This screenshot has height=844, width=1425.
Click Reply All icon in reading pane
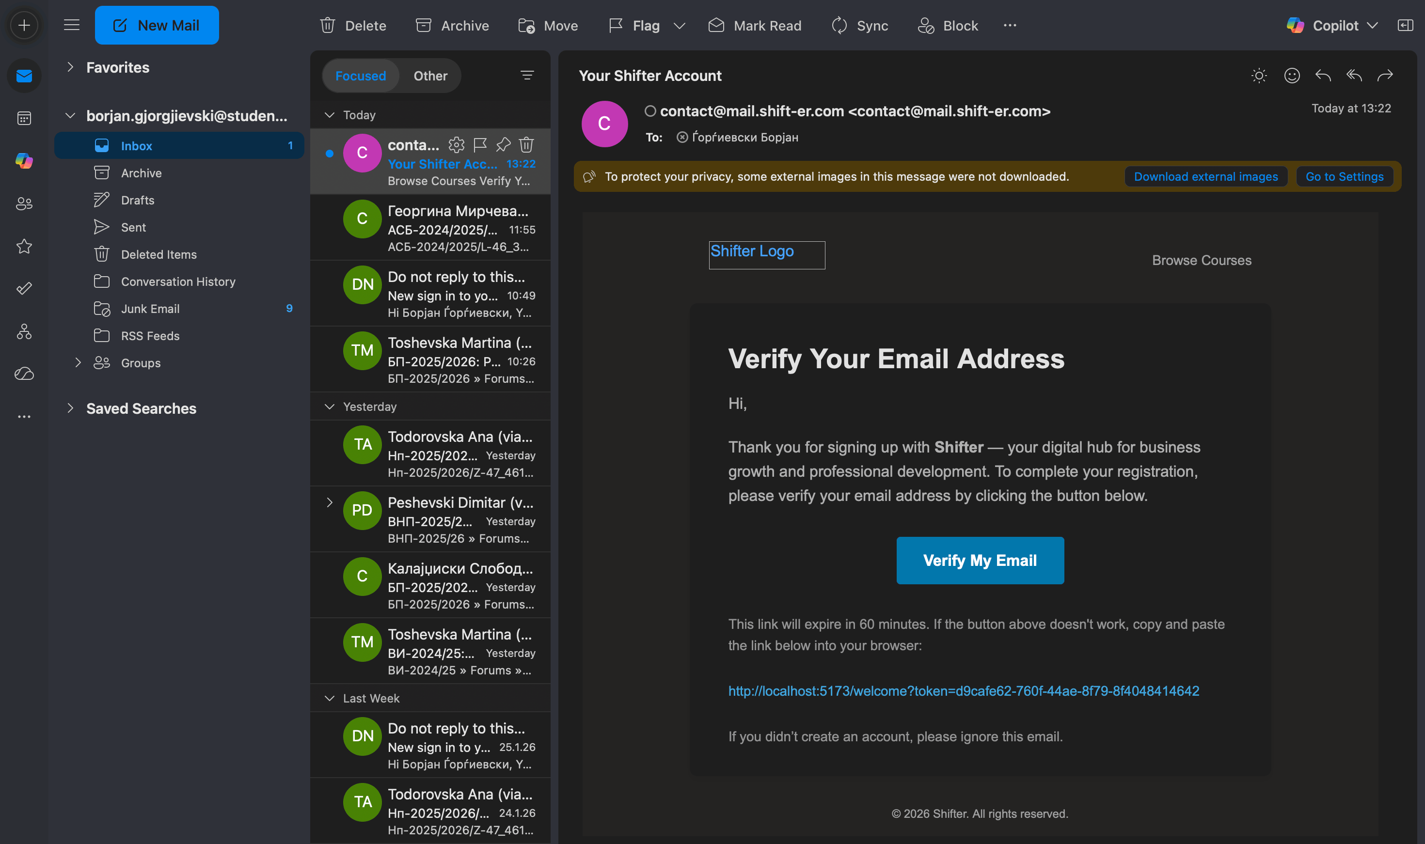pyautogui.click(x=1354, y=76)
